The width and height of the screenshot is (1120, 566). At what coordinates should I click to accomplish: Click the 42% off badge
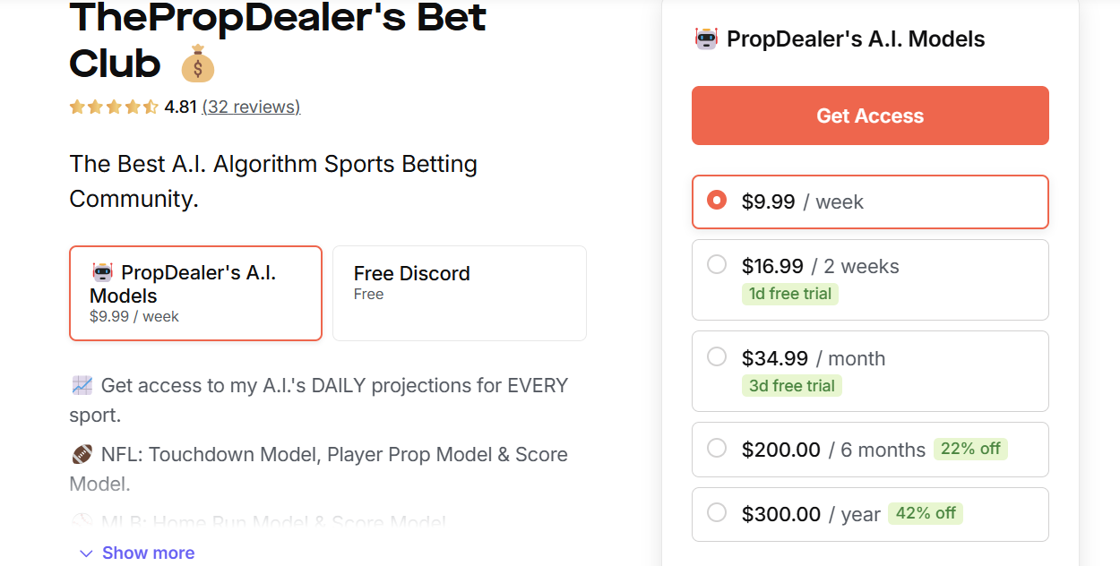(x=926, y=513)
